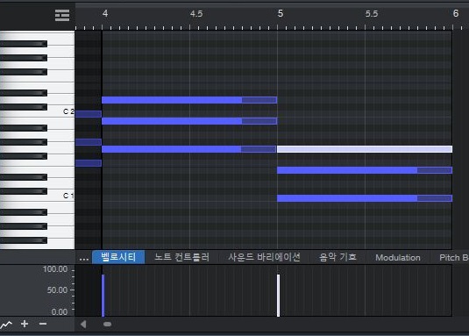Image resolution: width=469 pixels, height=336 pixels.
Task: Click the white velocity bar at bar 5
Action: (x=279, y=296)
